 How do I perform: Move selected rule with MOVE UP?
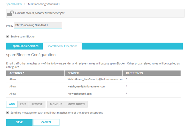pyautogui.click(x=56, y=104)
